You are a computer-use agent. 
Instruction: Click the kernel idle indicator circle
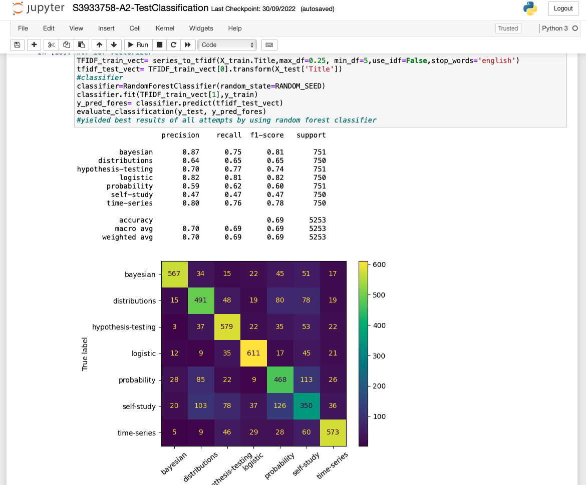(575, 28)
